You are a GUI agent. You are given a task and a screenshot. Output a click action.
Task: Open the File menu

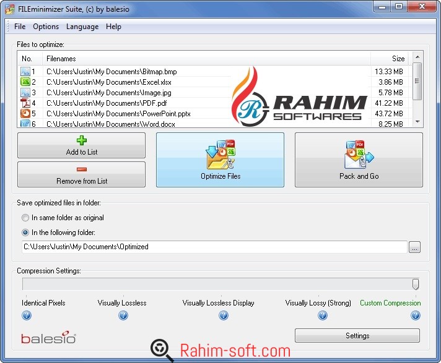click(20, 27)
